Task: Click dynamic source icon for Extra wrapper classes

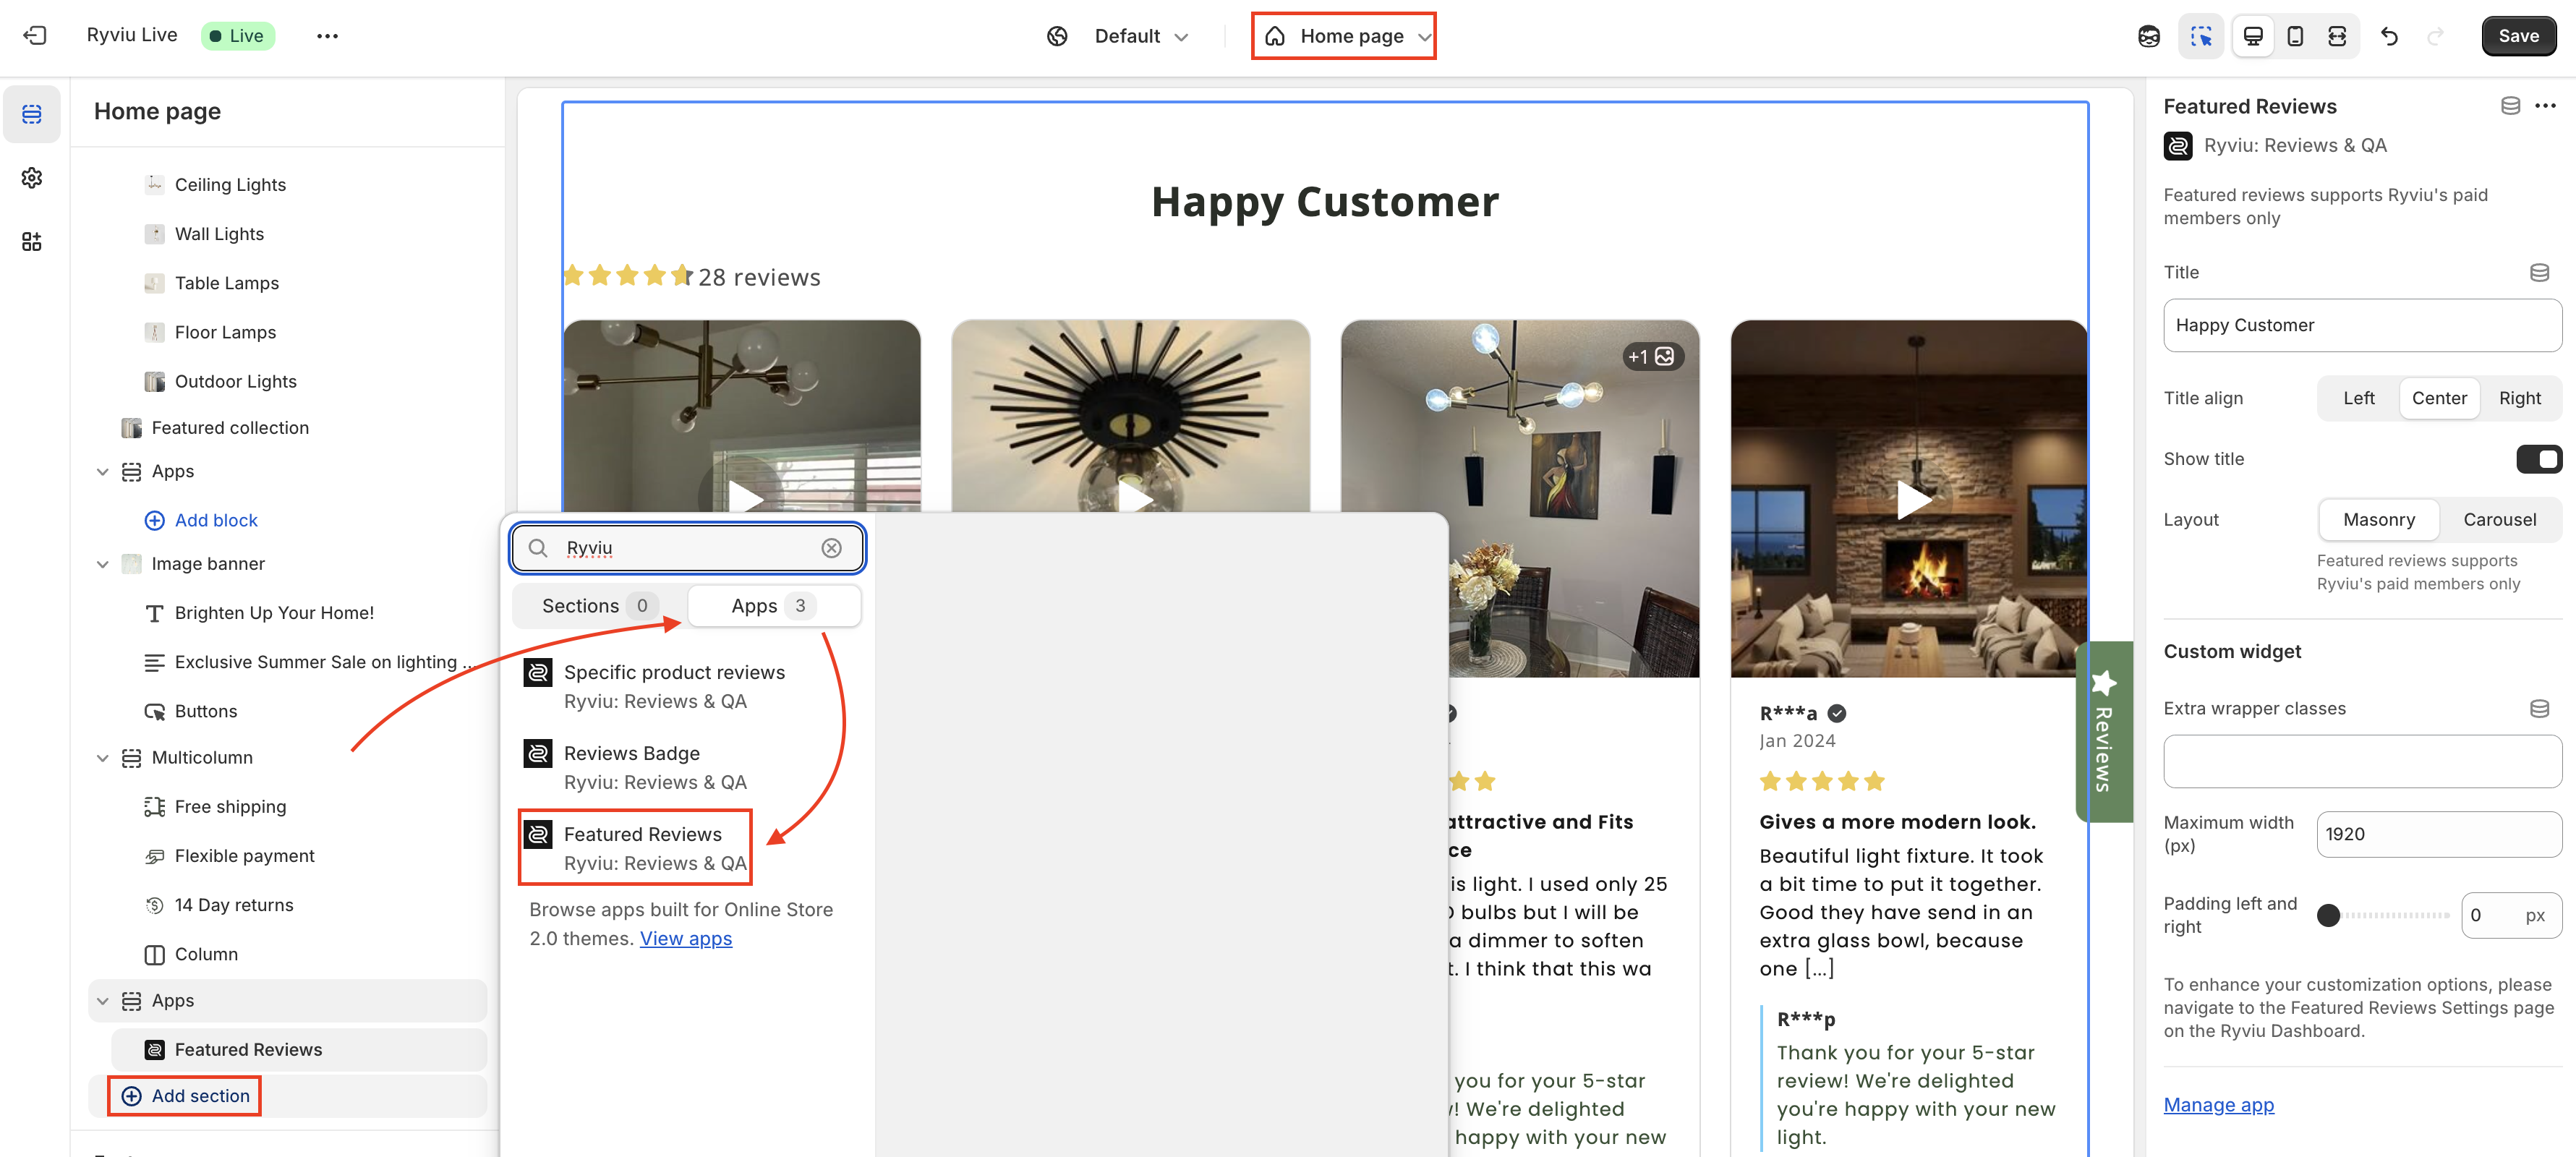Action: (2539, 708)
